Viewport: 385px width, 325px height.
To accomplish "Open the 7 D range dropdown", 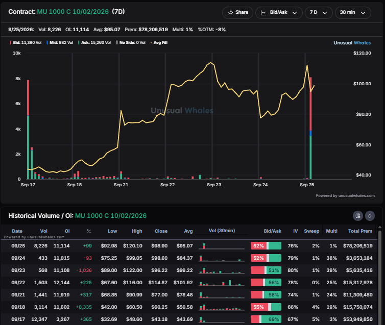I will [x=319, y=13].
